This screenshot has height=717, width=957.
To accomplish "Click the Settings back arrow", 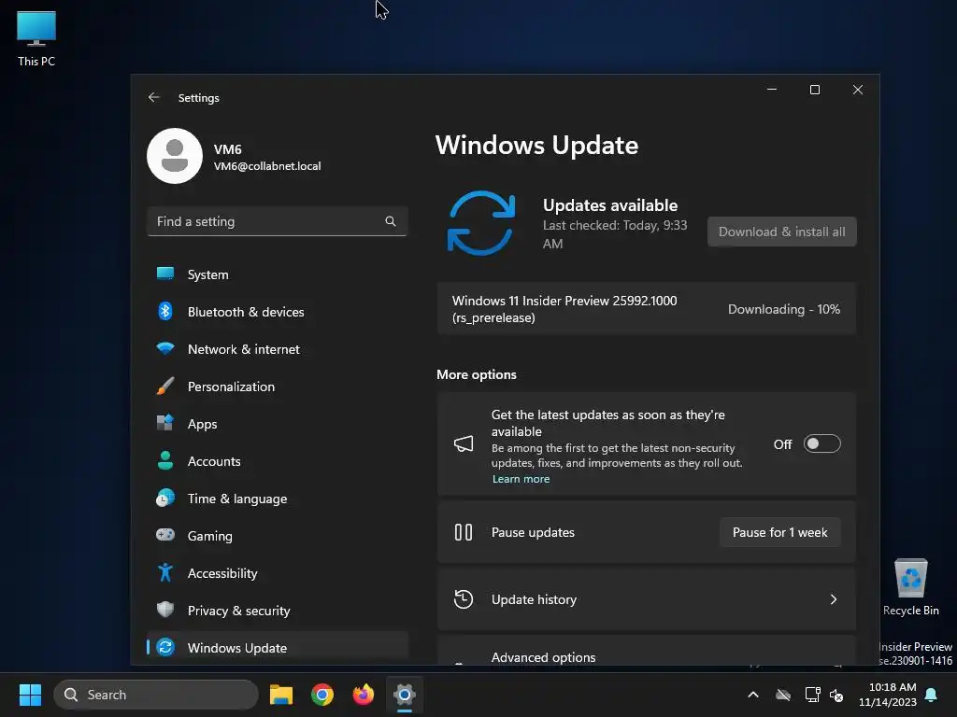I will click(x=154, y=97).
